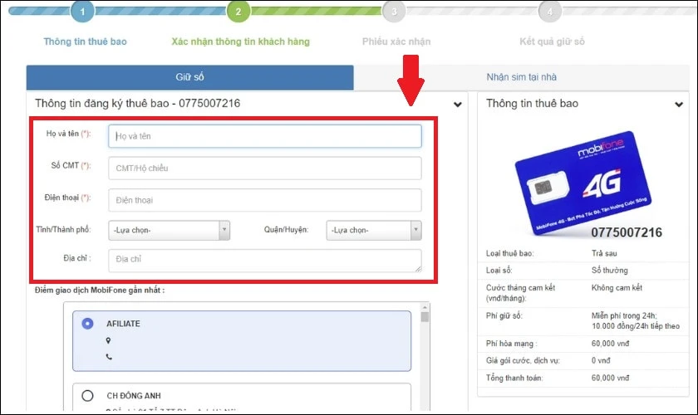This screenshot has height=415, width=698.
Task: Click step 3 circle in progress bar
Action: point(394,12)
